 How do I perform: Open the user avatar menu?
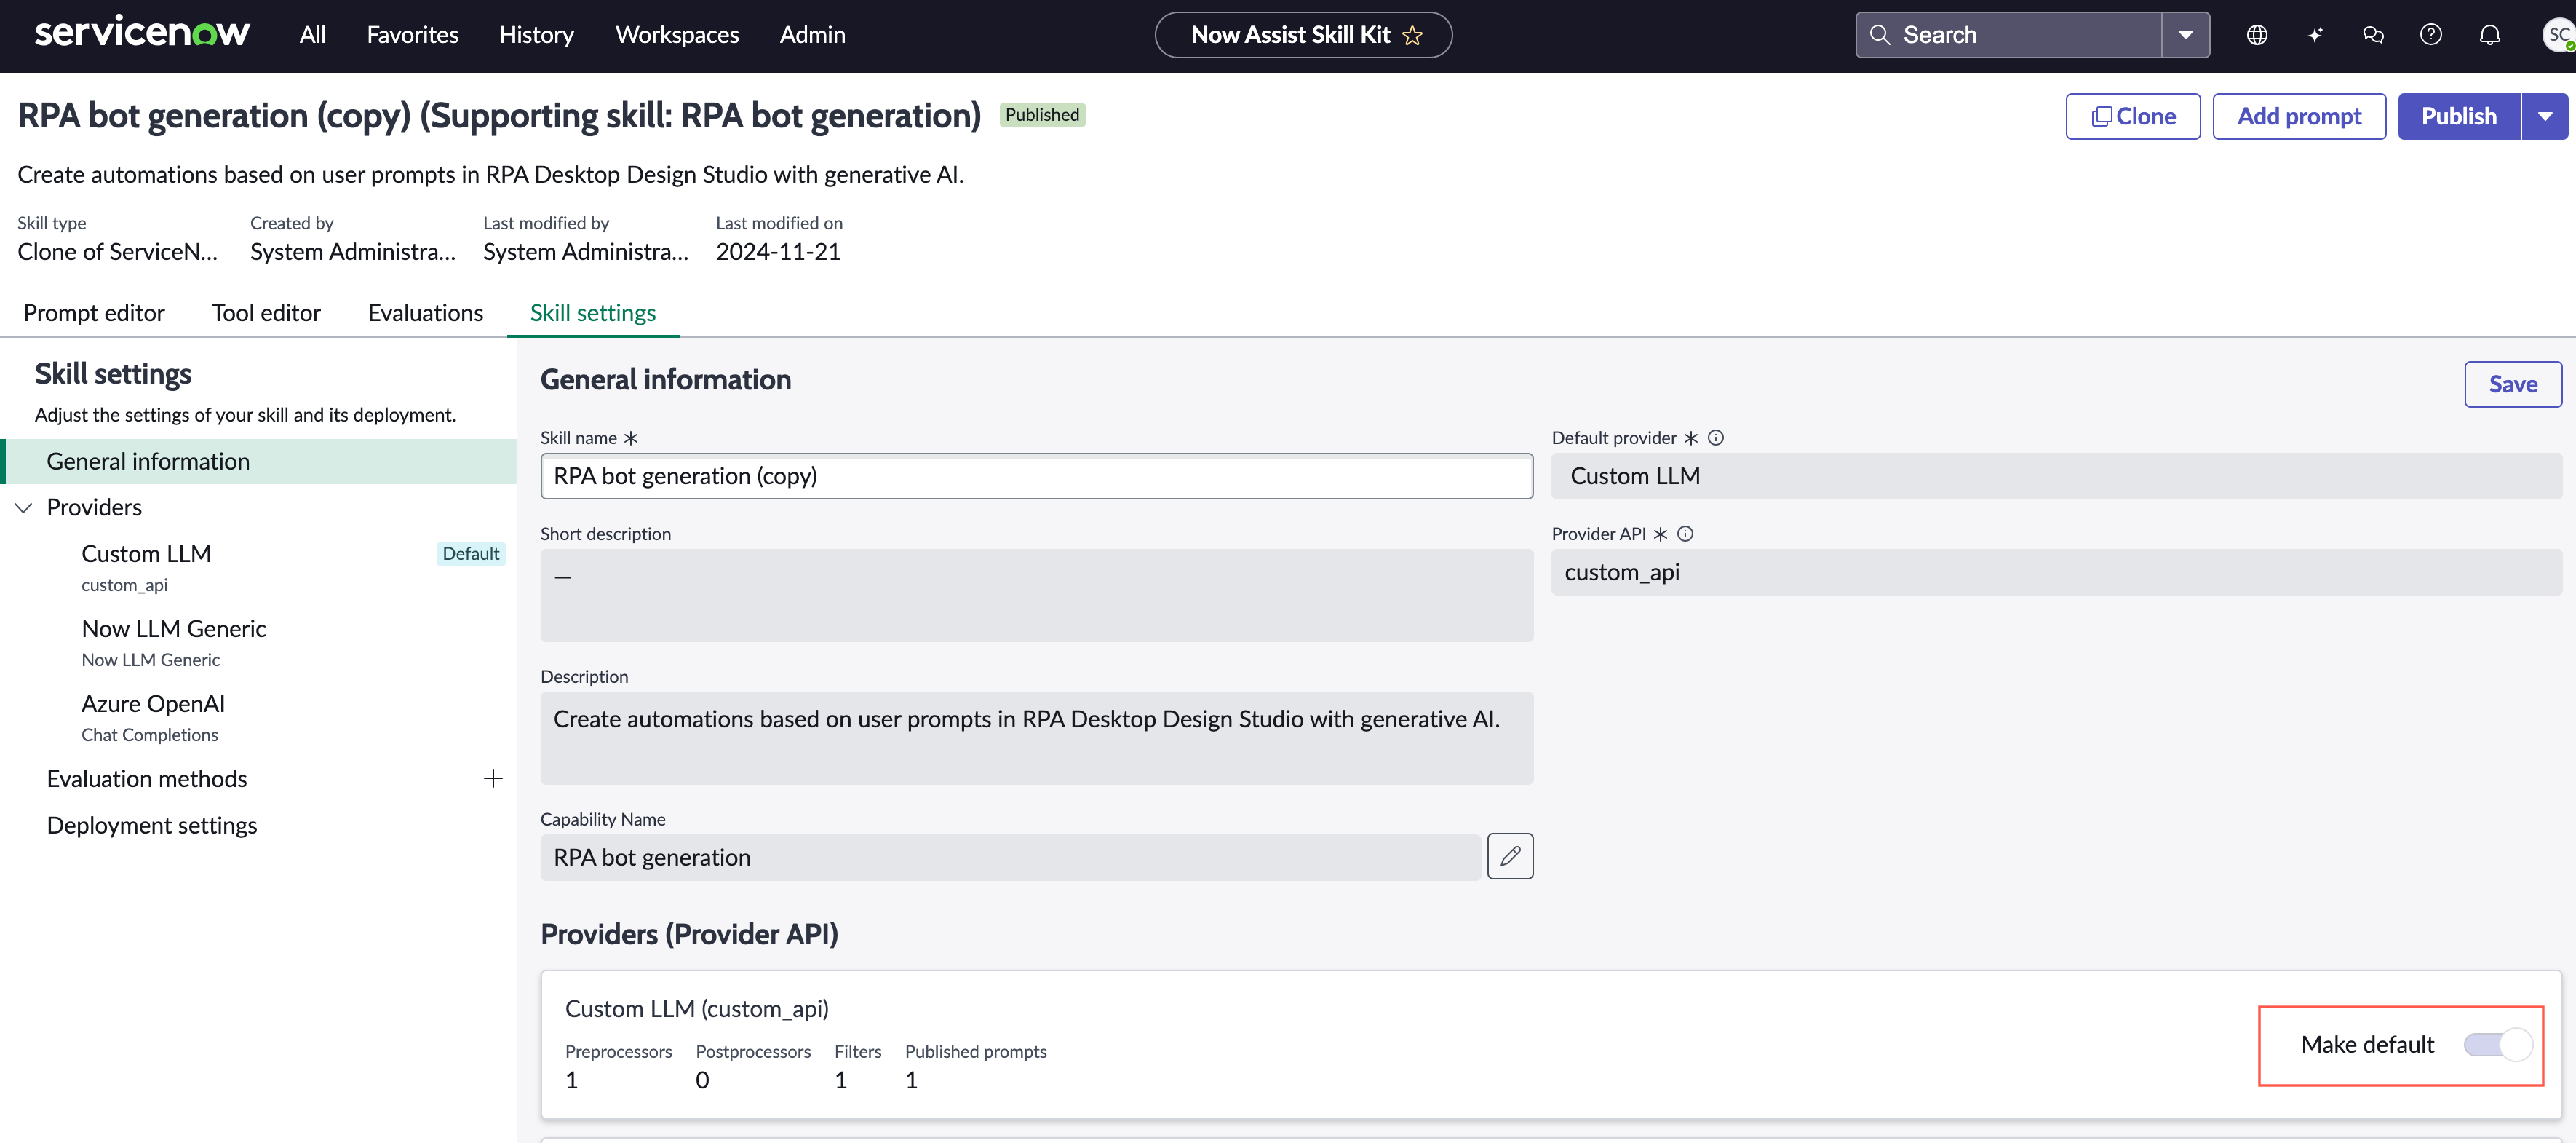point(2558,35)
